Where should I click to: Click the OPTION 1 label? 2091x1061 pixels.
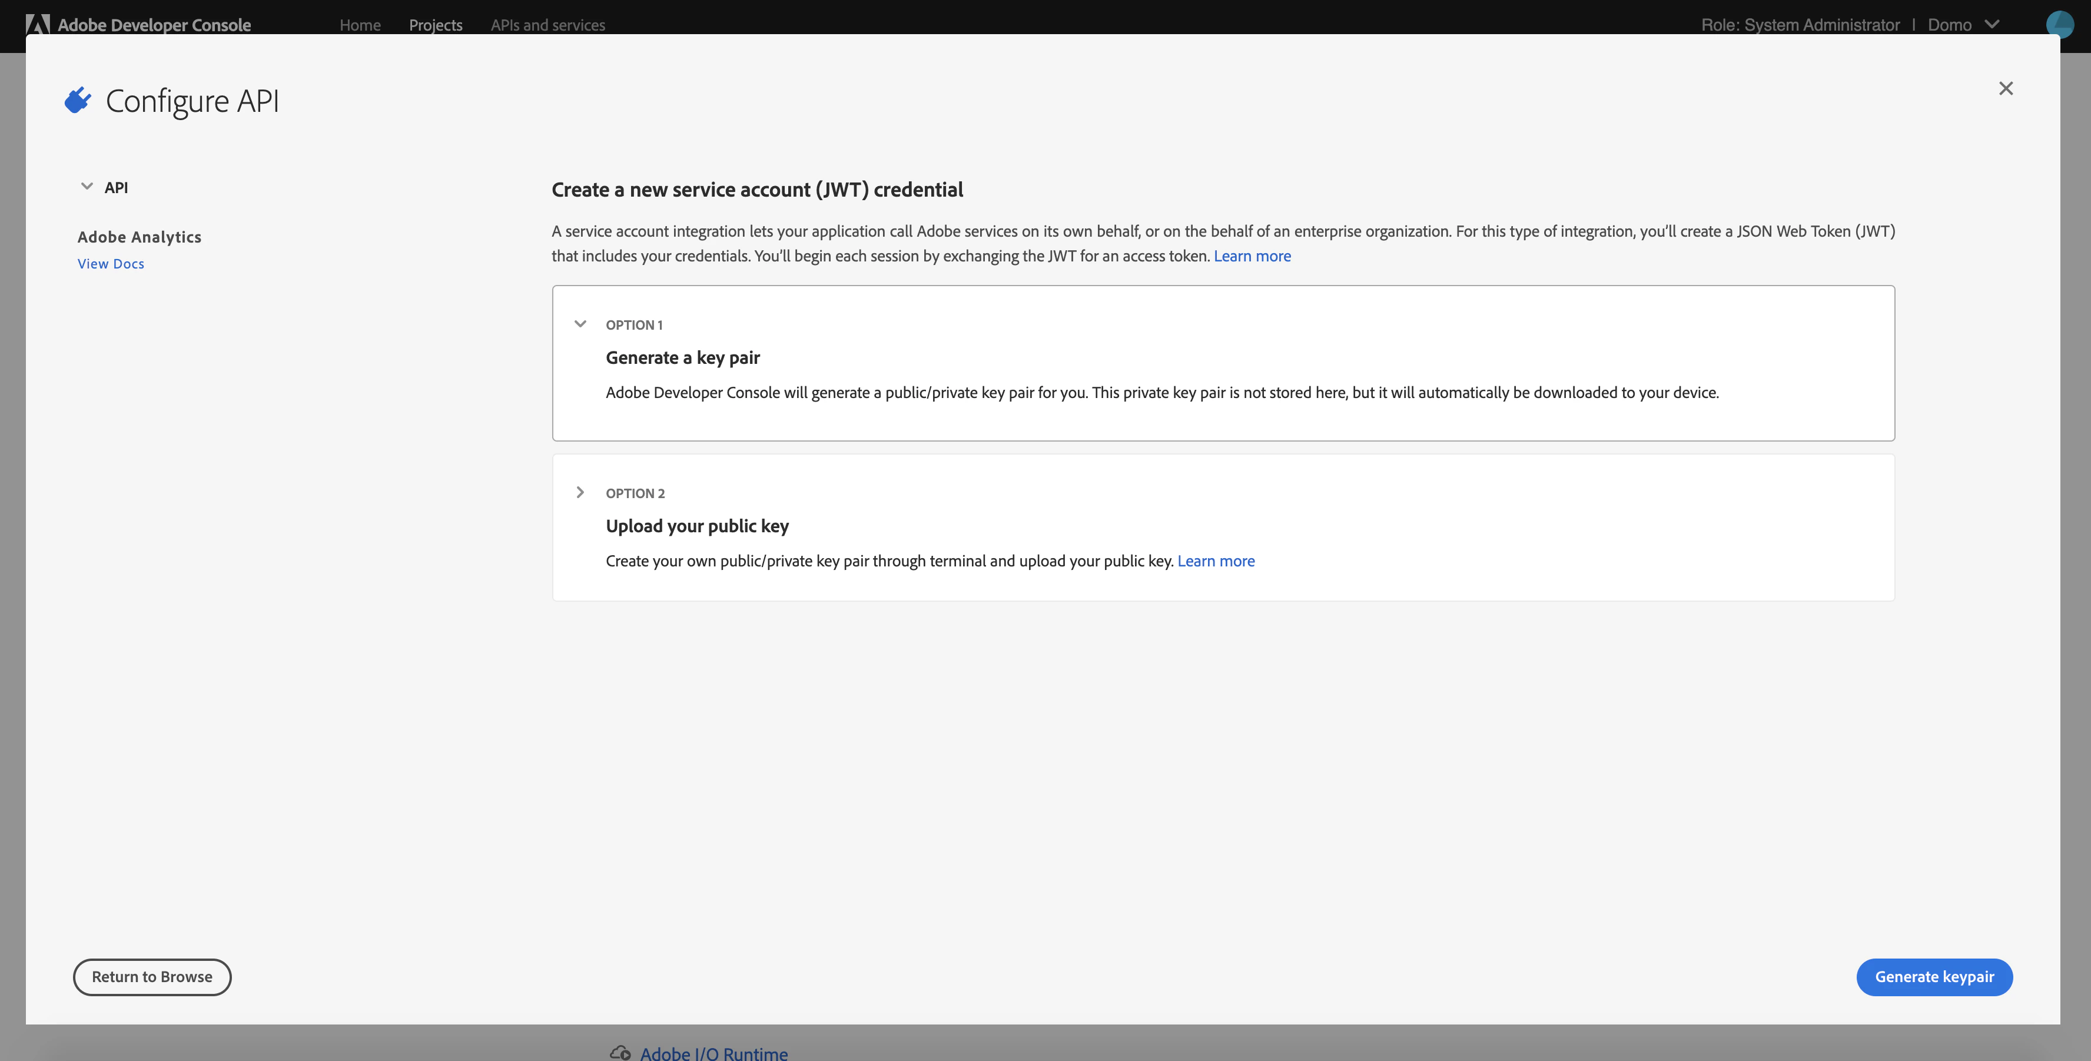point(634,324)
